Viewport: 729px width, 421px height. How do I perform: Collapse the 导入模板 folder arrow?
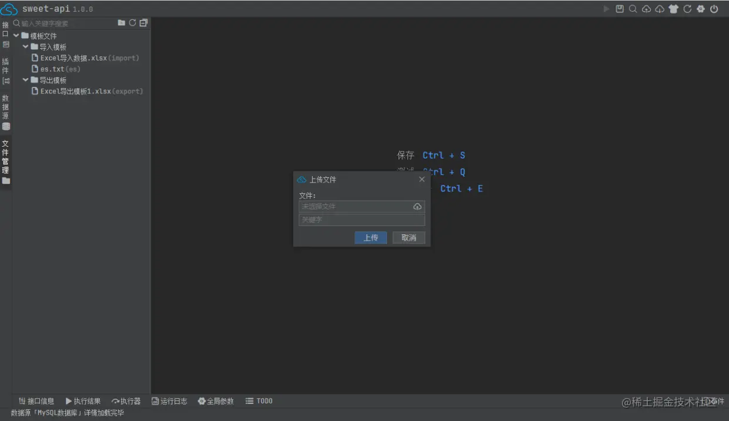26,47
